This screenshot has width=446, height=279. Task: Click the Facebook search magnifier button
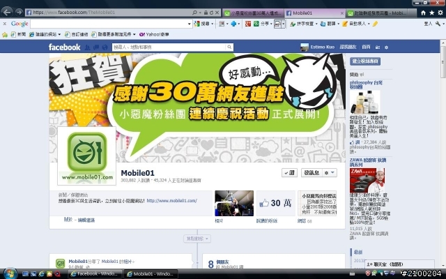point(229,47)
